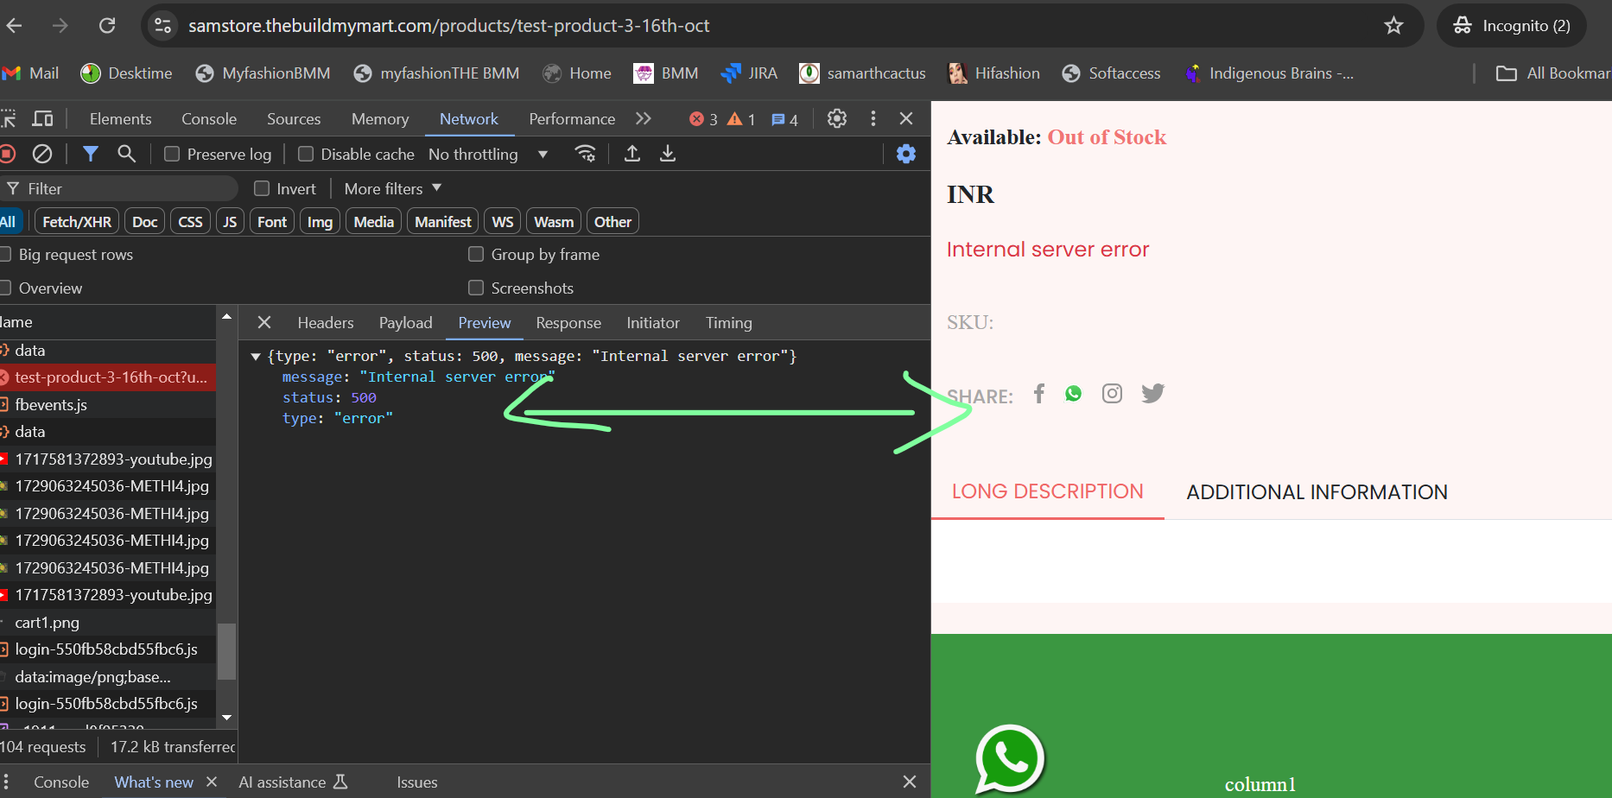Click the issues count message badge
This screenshot has width=1612, height=798.
(x=784, y=119)
